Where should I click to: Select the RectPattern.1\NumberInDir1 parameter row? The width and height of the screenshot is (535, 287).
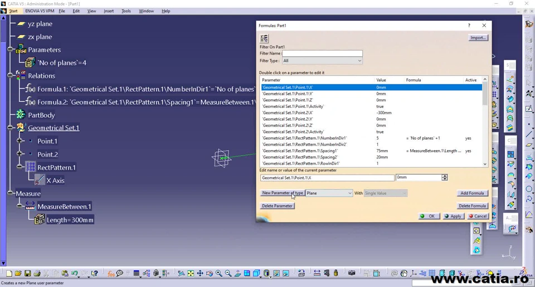pyautogui.click(x=372, y=138)
